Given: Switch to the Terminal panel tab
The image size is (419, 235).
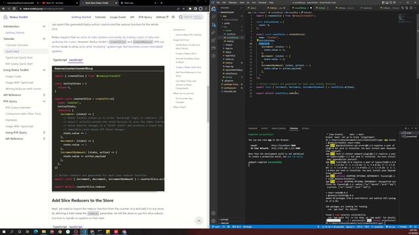Looking at the screenshot, I should [x=294, y=129].
